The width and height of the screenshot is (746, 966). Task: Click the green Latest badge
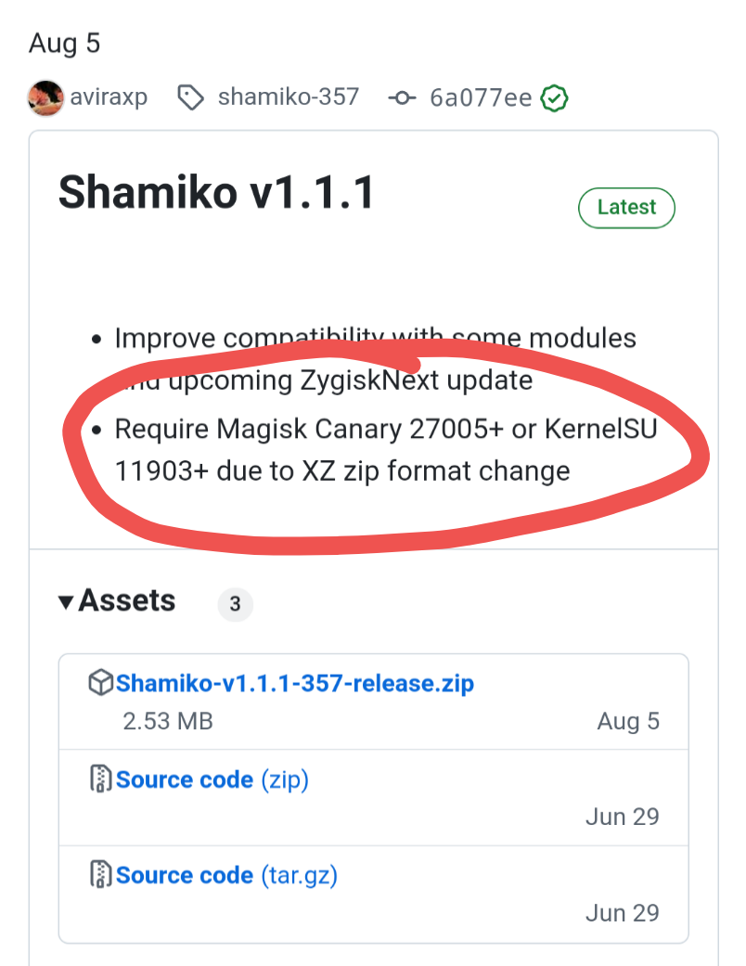626,208
